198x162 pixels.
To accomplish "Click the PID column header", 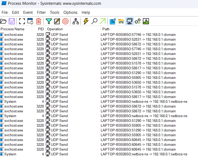I will coord(39,29).
